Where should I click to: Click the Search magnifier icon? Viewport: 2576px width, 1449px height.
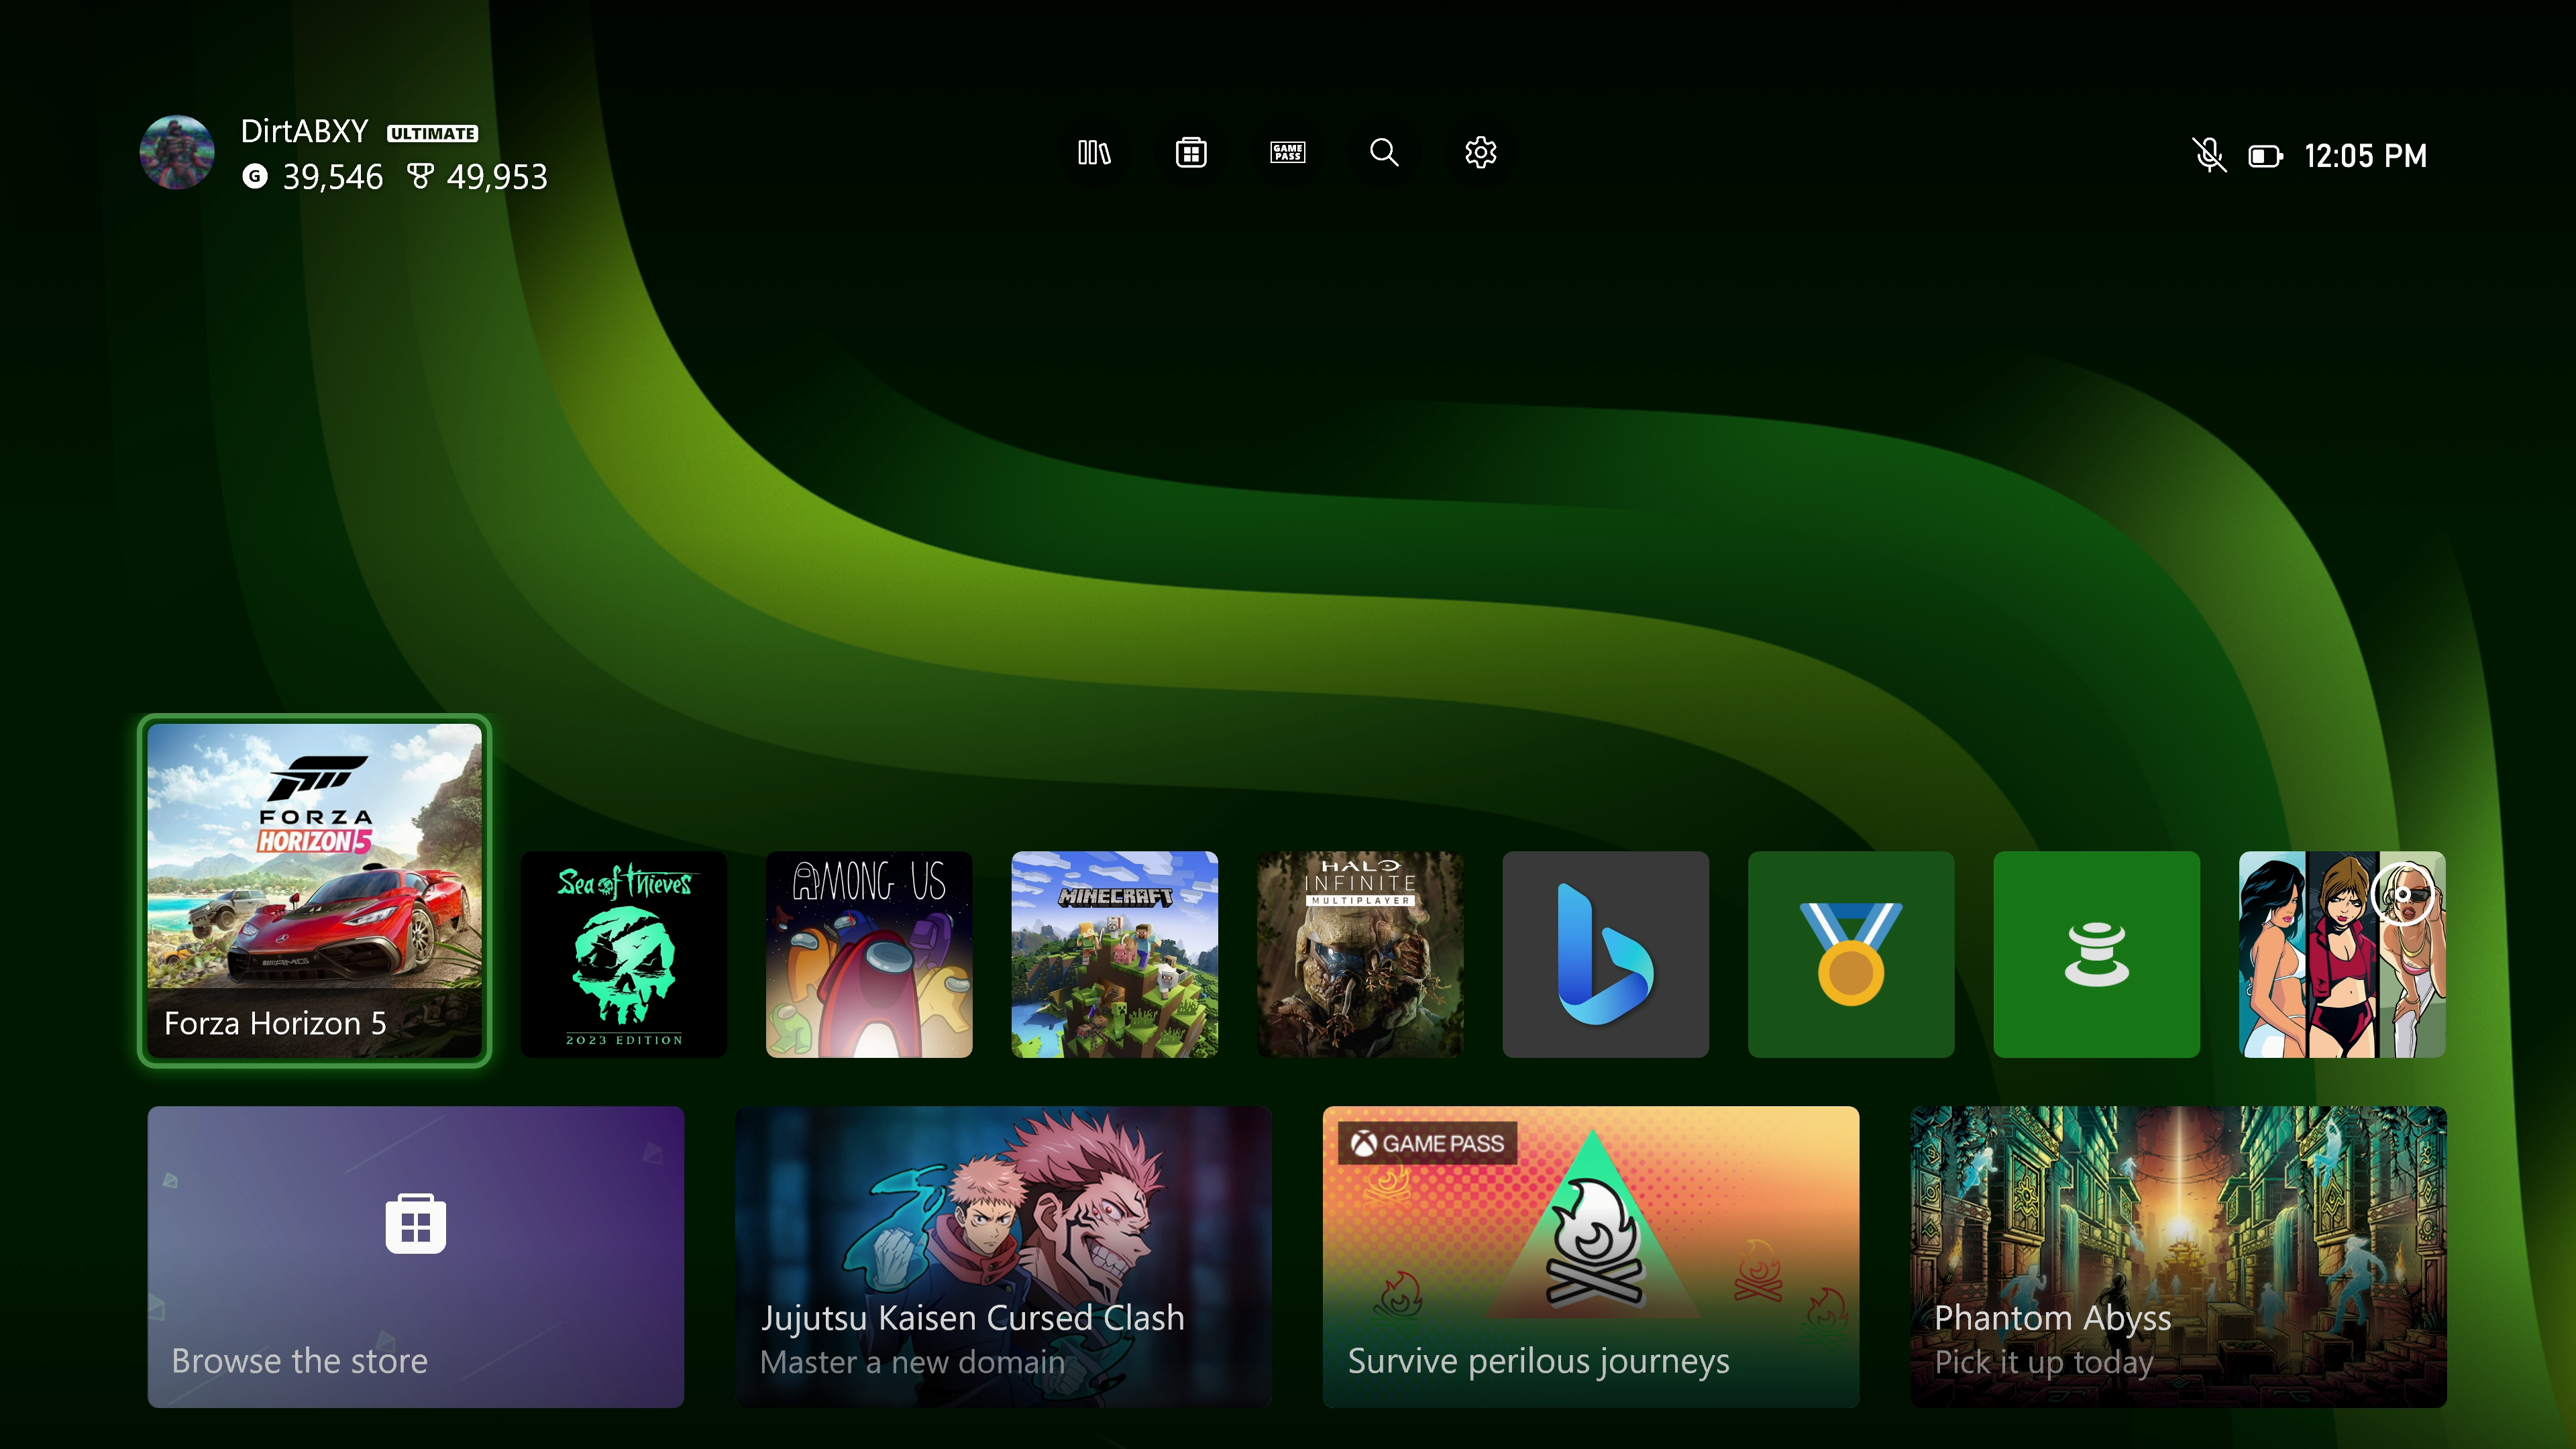click(x=1384, y=153)
